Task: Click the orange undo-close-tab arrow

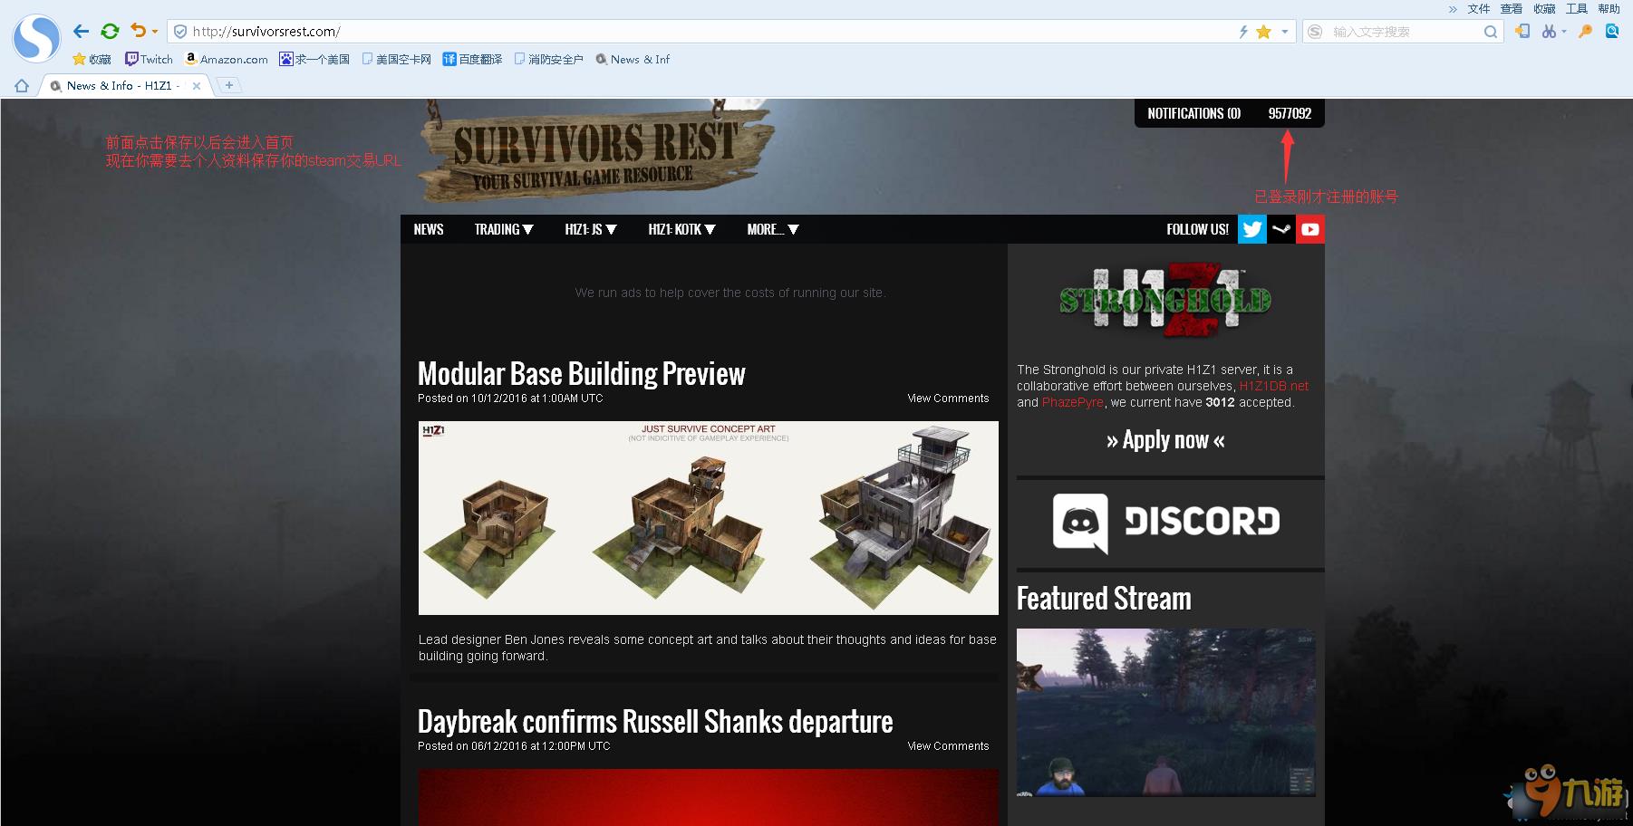Action: 138,31
